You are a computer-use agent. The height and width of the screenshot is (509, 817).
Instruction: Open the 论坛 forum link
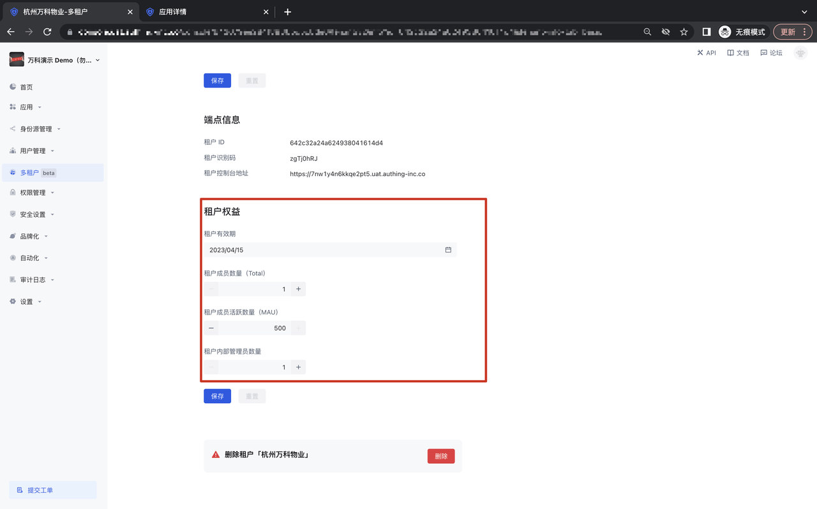click(771, 53)
